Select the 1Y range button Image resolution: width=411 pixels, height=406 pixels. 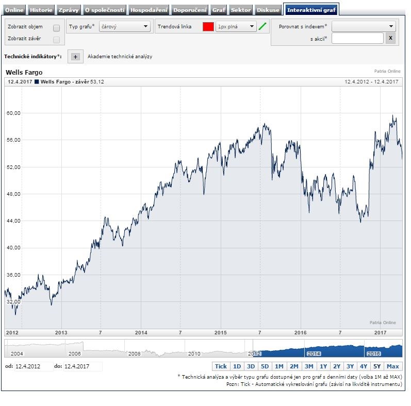pyautogui.click(x=323, y=366)
